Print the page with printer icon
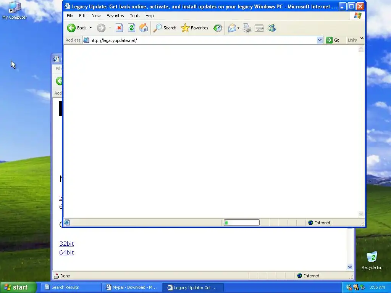Screen dimensions: 391x293 (247, 28)
